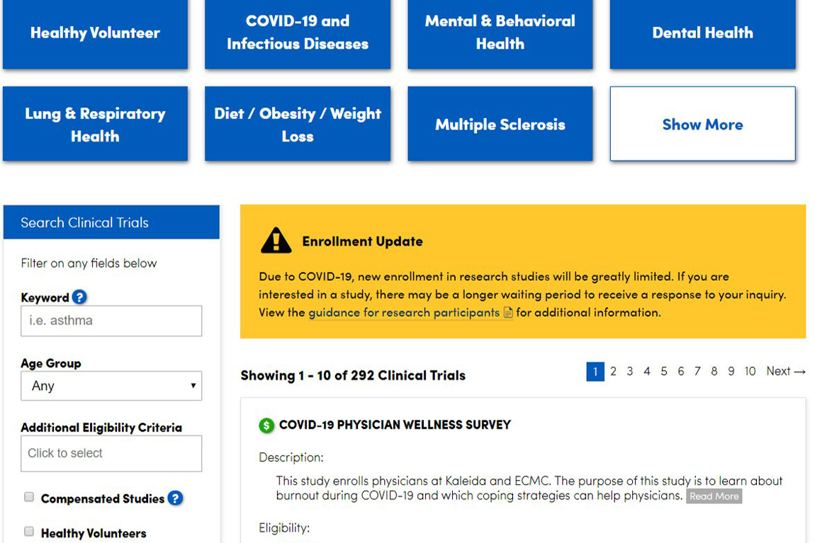Image resolution: width=815 pixels, height=543 pixels.
Task: Open guidance for research participants link
Action: pos(404,313)
